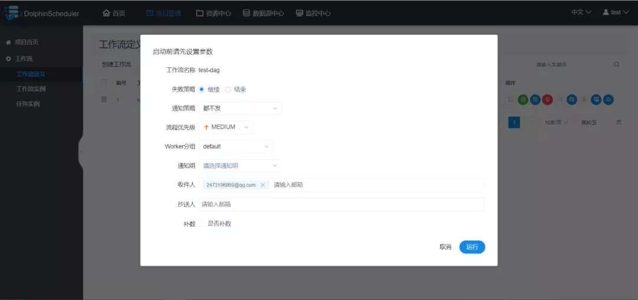Open the 通知组 selection dropdown
This screenshot has width=638, height=300.
(240, 166)
